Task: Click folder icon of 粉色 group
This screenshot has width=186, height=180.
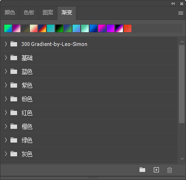Action: coord(14,99)
